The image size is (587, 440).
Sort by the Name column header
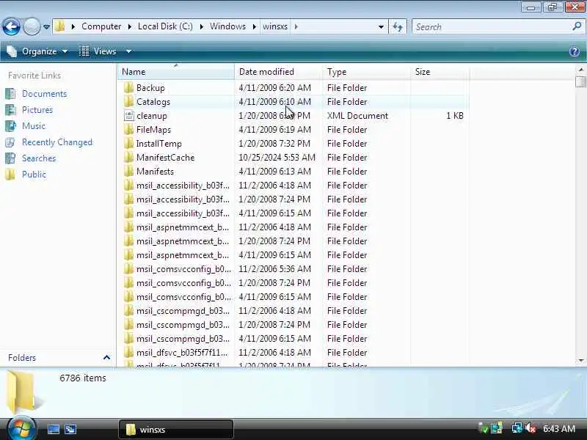pyautogui.click(x=176, y=72)
